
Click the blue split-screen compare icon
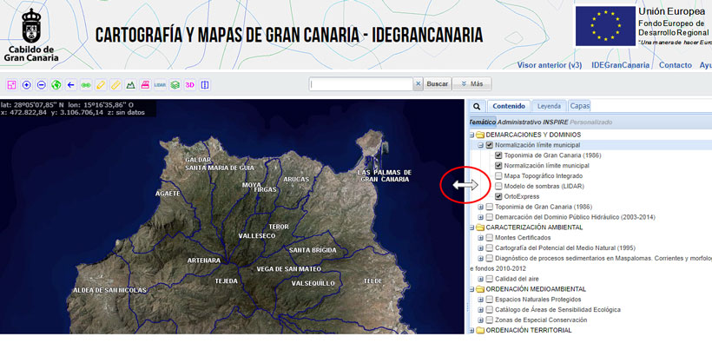click(205, 84)
